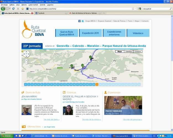This screenshot has width=173, height=138.
Task: Click the Windows Inicio start button
Action: point(7,136)
